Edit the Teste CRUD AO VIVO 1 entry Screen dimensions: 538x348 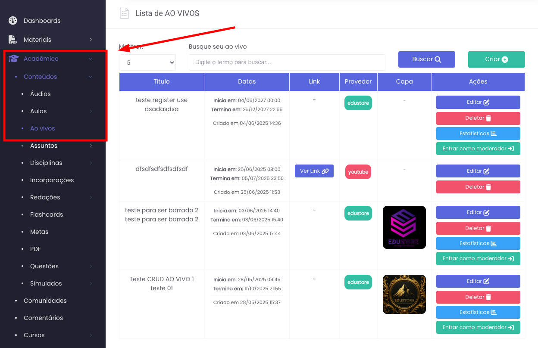point(478,281)
